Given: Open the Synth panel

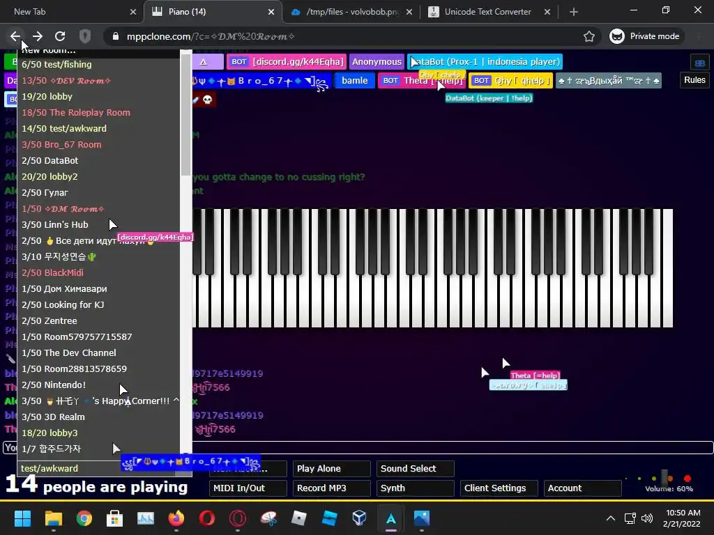Looking at the screenshot, I should tap(416, 488).
